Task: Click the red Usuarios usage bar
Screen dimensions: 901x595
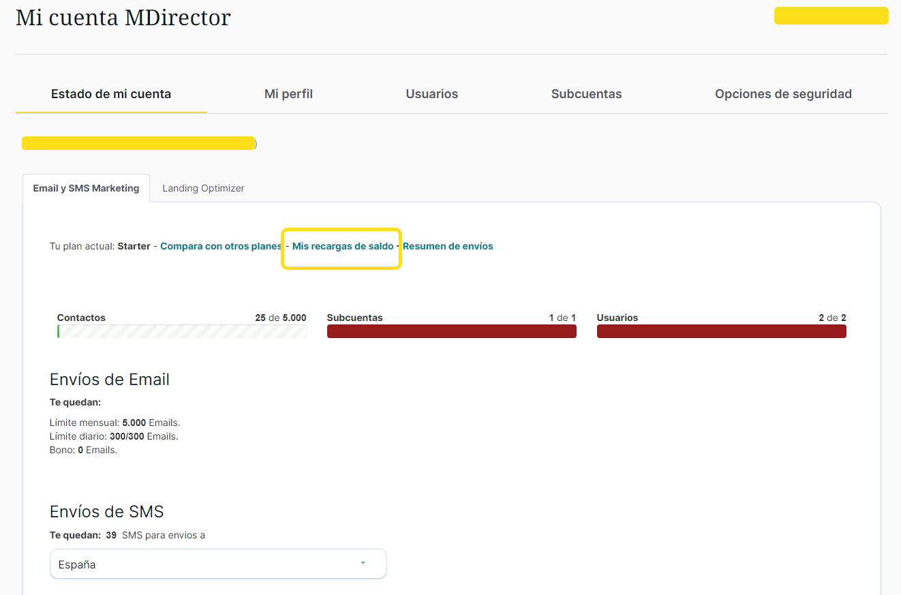Action: coord(721,332)
